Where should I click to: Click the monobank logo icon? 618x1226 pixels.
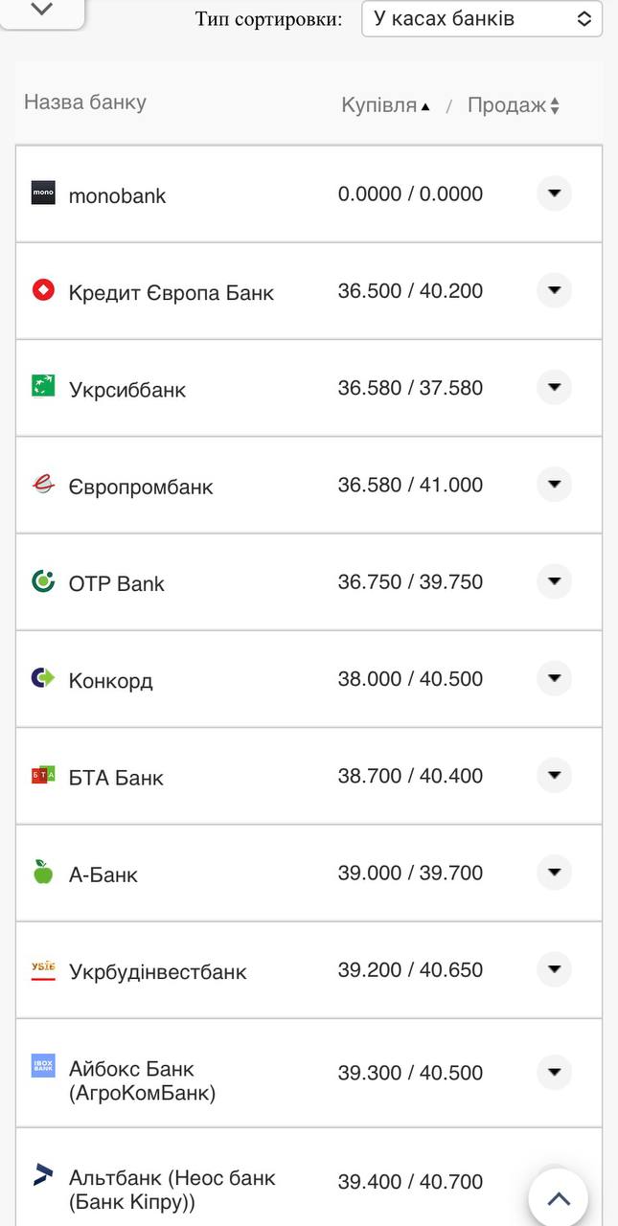[x=42, y=193]
